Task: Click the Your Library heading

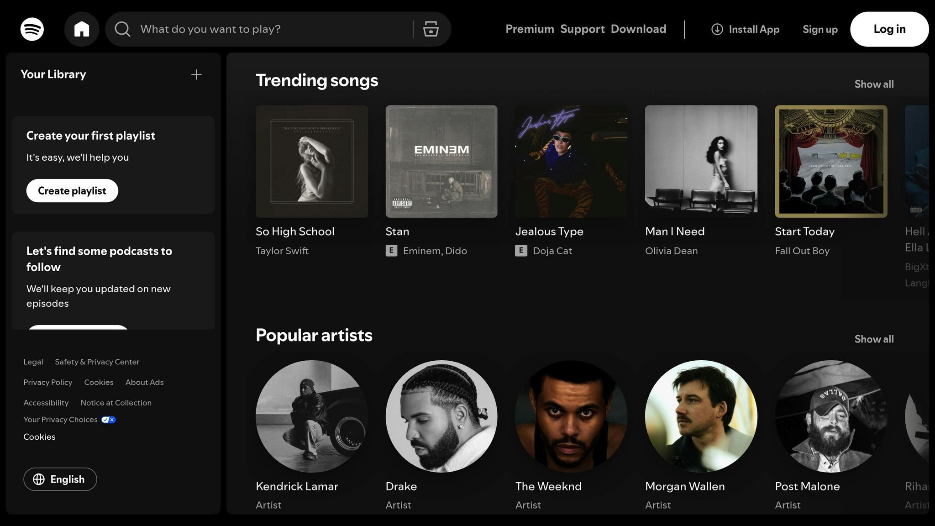Action: [x=53, y=74]
